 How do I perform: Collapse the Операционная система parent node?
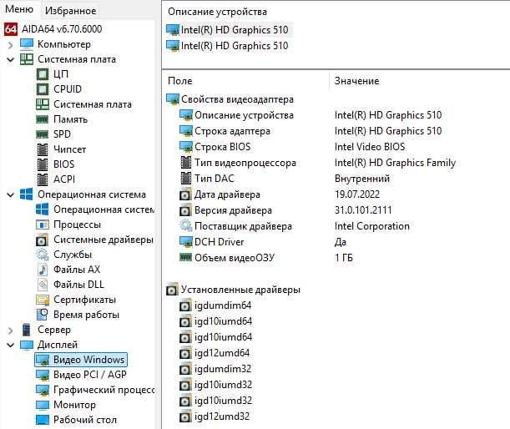tap(10, 194)
